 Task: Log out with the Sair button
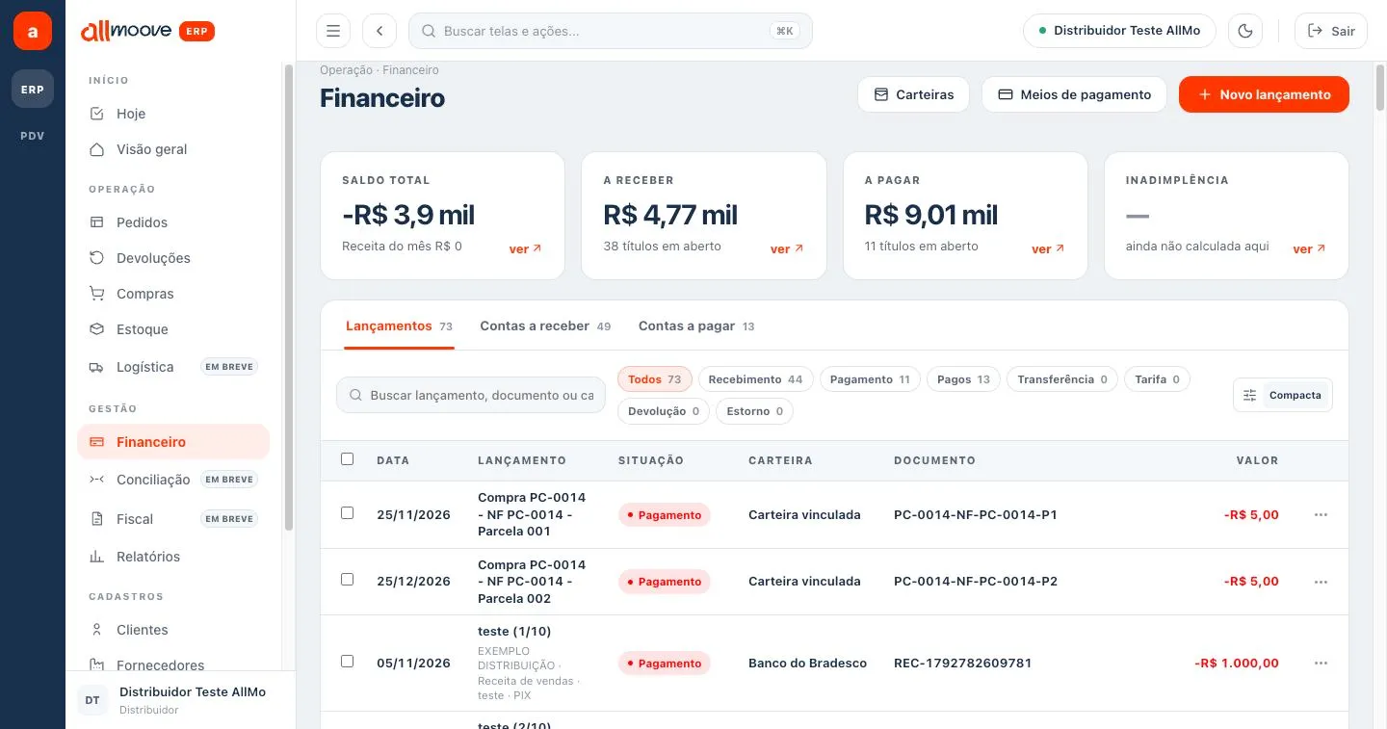(x=1331, y=31)
